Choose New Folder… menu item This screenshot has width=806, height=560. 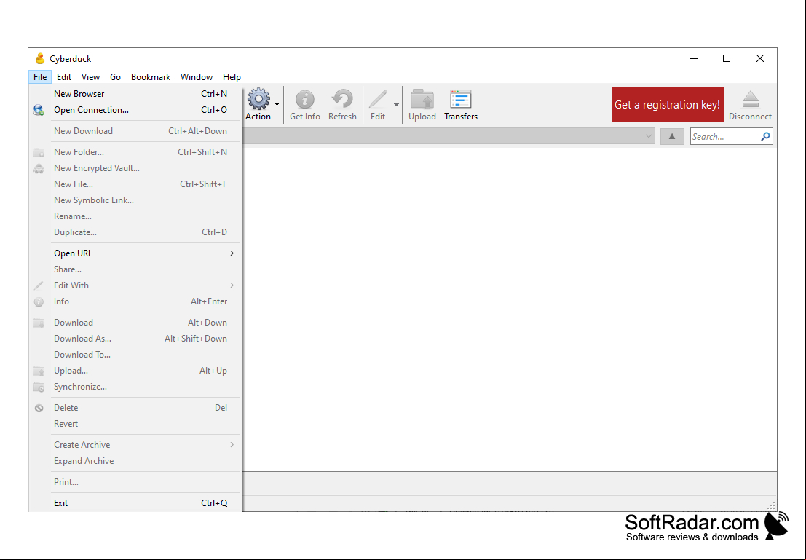point(135,151)
